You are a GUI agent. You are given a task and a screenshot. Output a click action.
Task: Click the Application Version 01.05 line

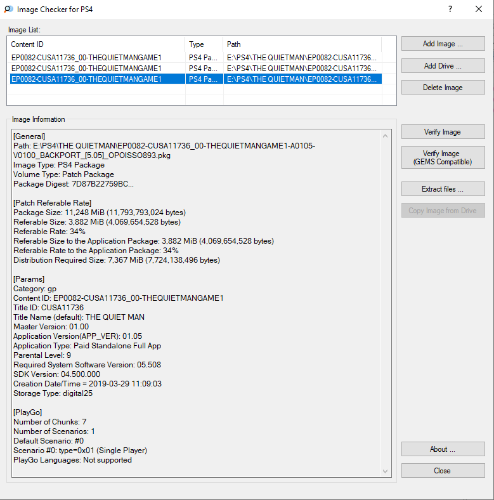77,336
